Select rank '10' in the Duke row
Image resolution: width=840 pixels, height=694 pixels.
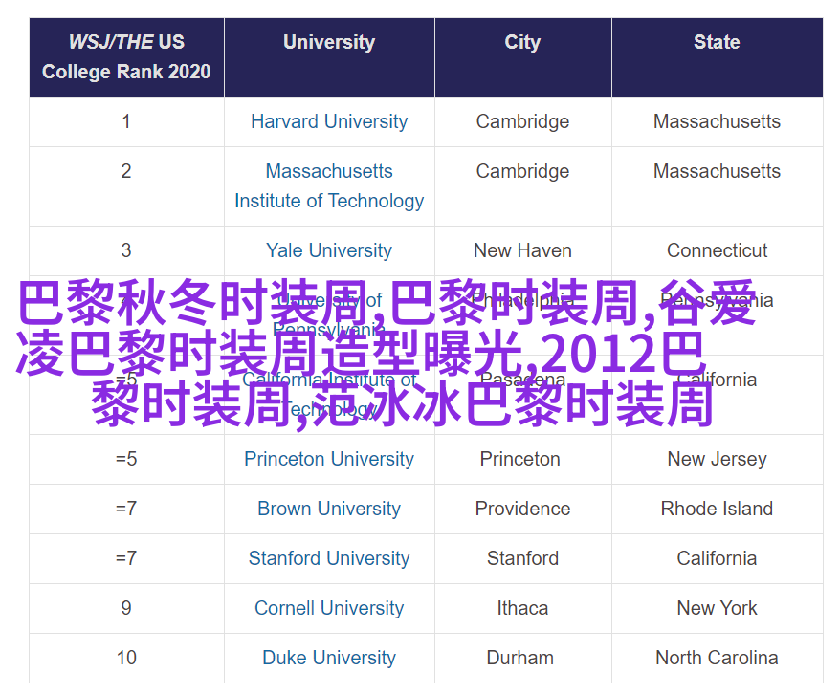pos(126,658)
